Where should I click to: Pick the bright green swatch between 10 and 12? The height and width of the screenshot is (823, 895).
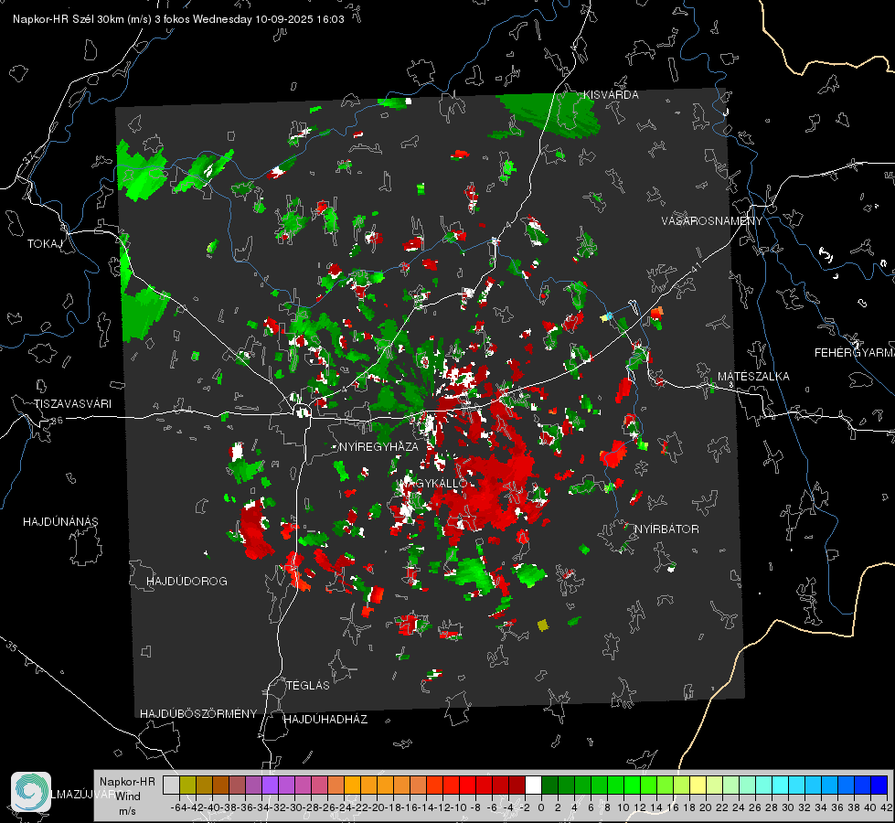click(x=632, y=785)
